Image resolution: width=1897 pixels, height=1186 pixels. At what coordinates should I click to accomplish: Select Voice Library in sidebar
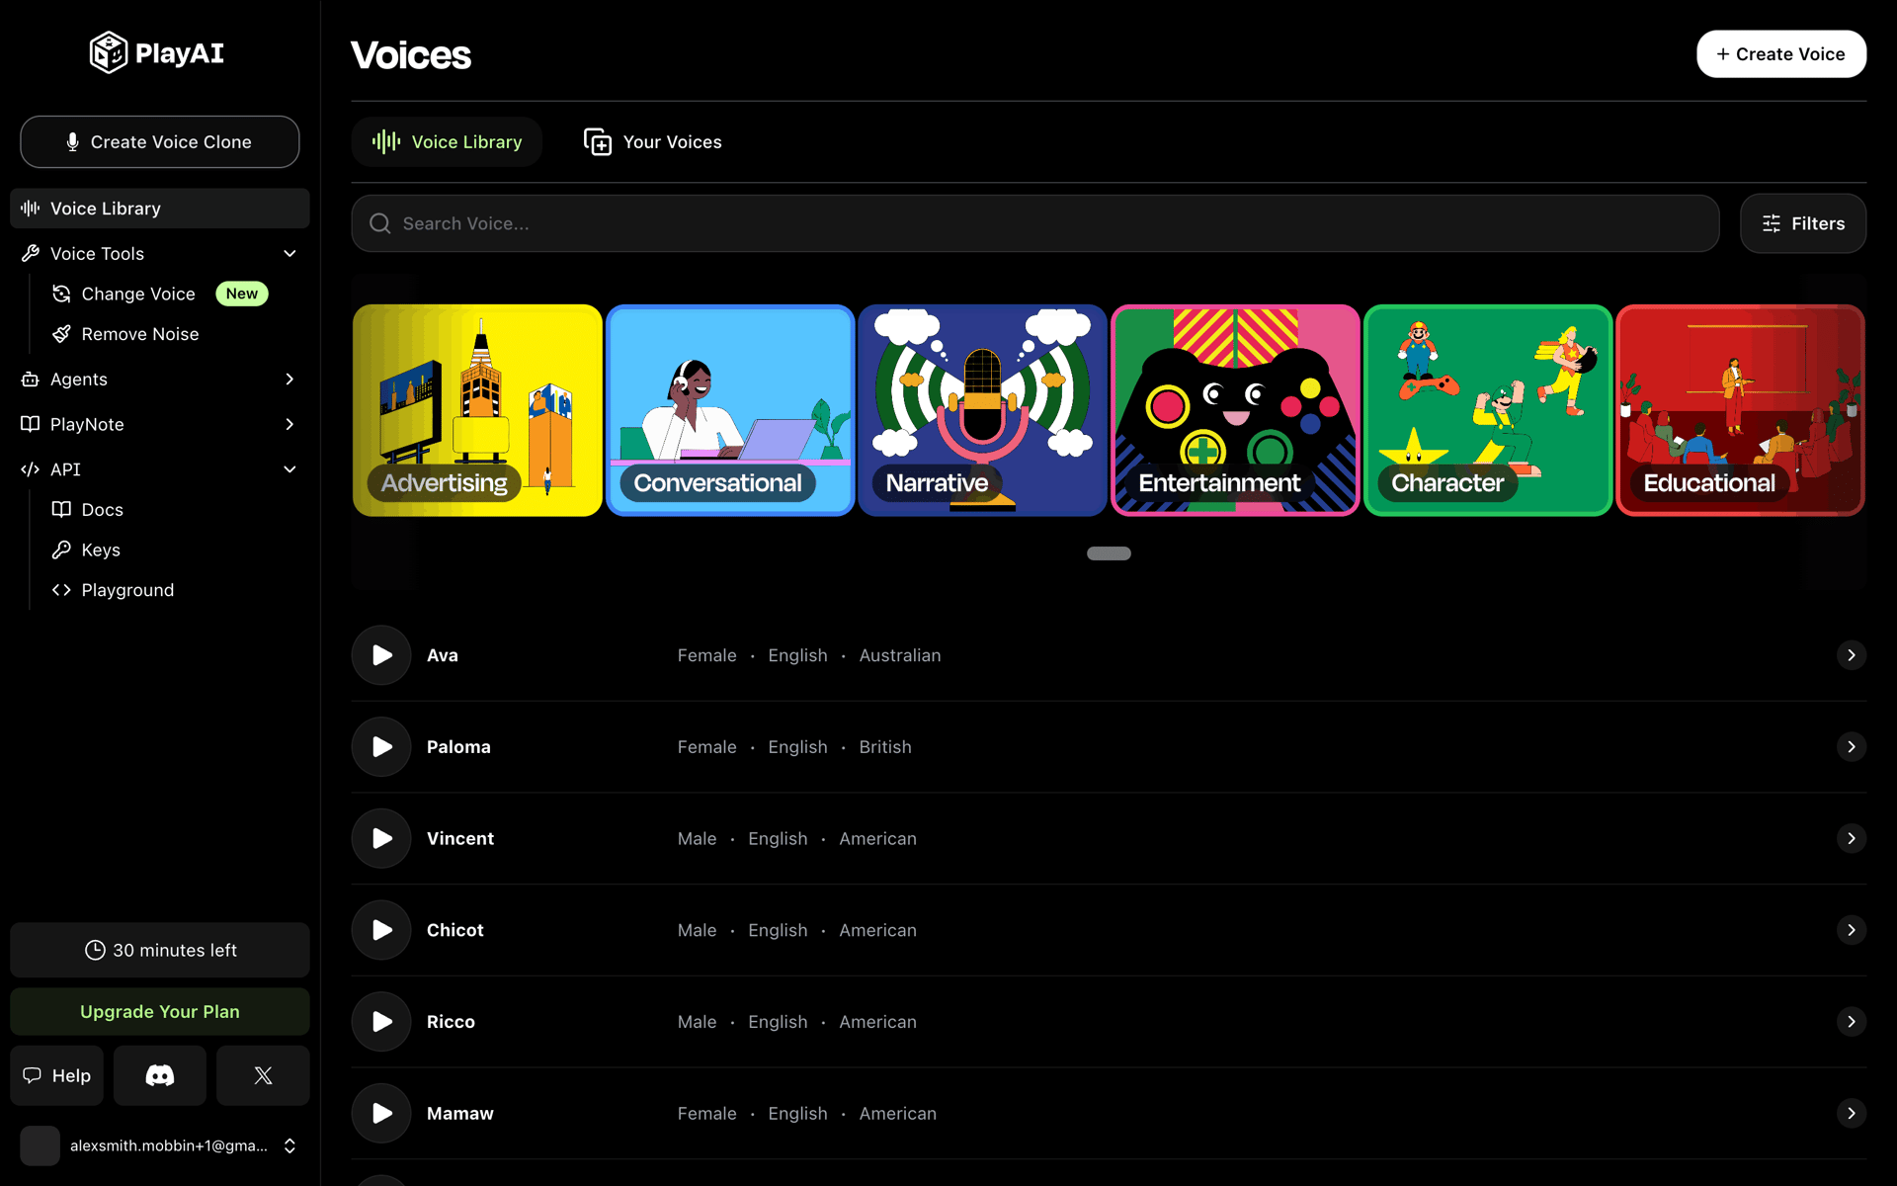click(x=160, y=209)
